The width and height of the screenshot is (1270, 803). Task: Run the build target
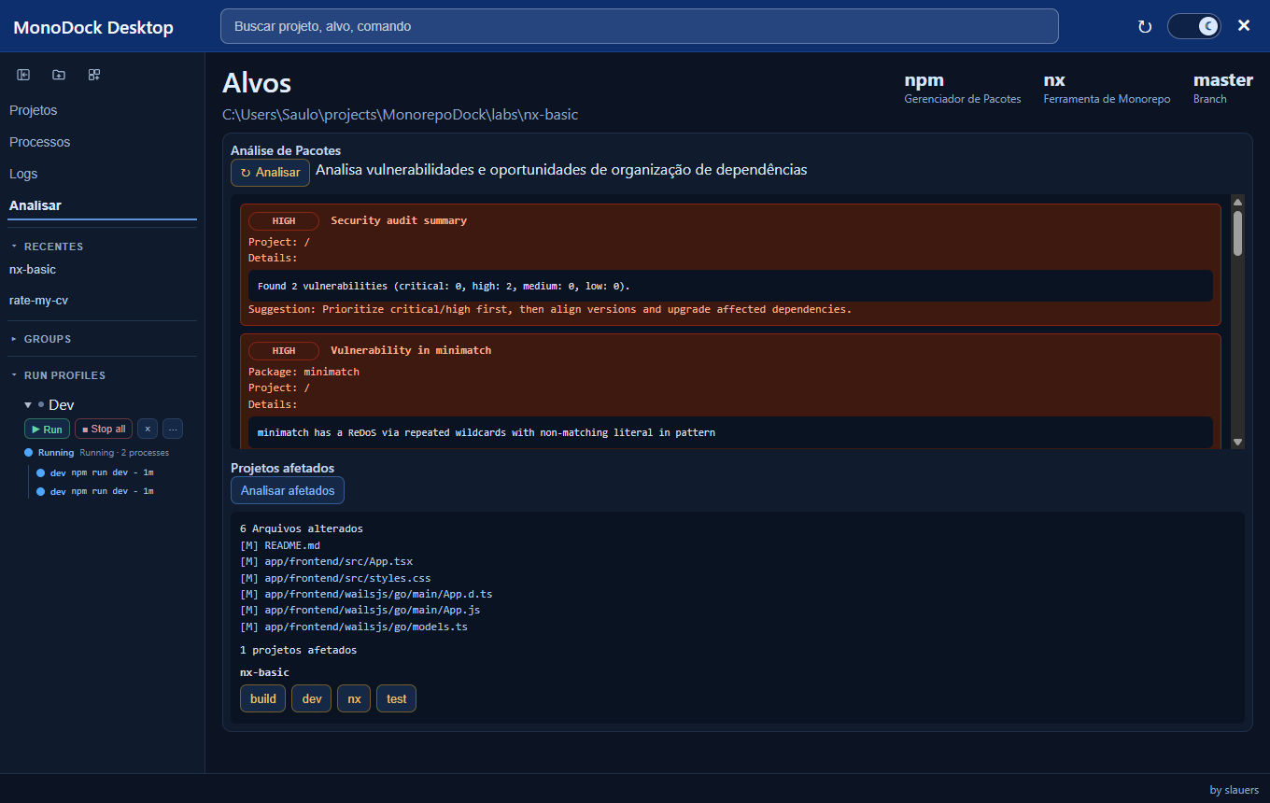[263, 698]
